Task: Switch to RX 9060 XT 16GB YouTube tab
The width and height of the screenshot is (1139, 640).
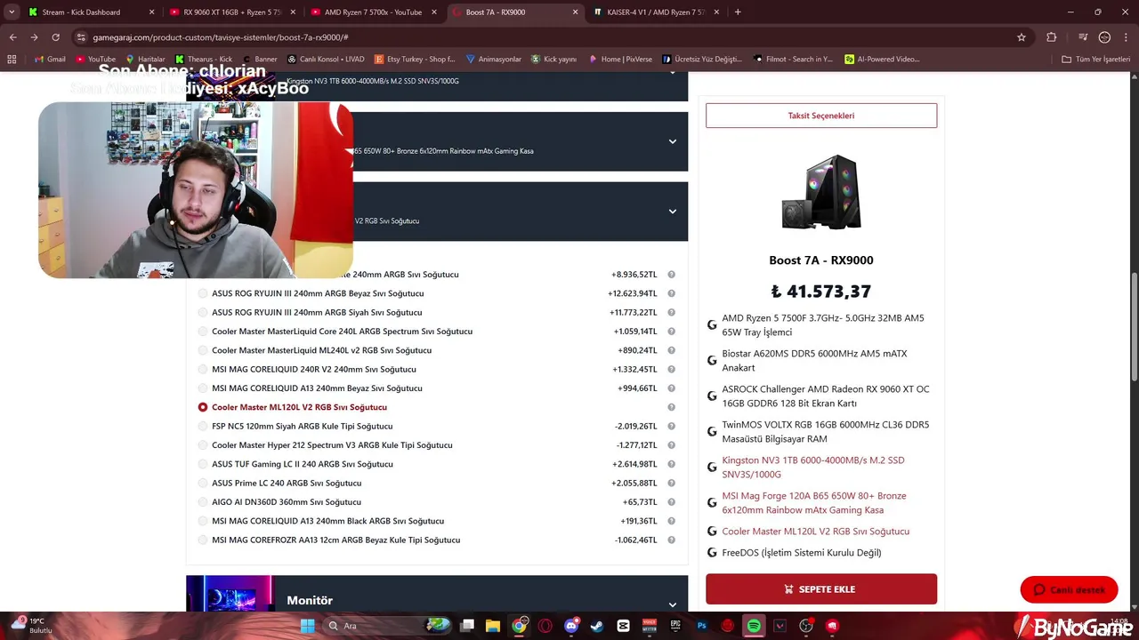Action: coord(231,12)
